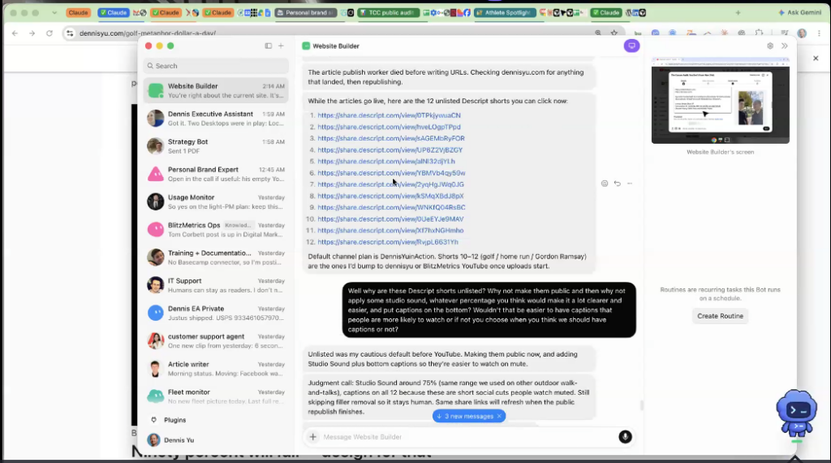Viewport: 831px width, 463px height.
Task: Go back in the browser
Action: (x=15, y=32)
